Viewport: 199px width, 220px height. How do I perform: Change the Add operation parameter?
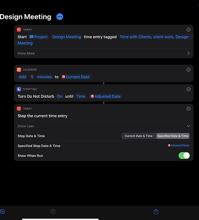click(23, 77)
